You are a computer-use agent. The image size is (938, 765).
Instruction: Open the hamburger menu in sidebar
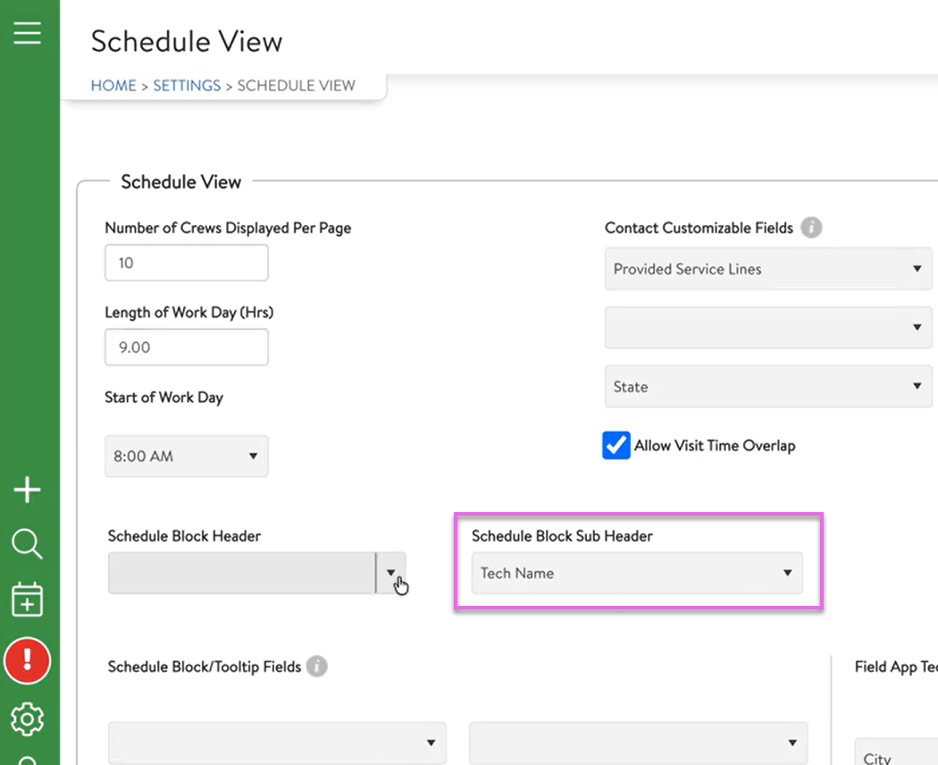27,33
